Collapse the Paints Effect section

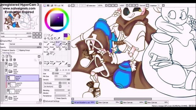coord(1,41)
